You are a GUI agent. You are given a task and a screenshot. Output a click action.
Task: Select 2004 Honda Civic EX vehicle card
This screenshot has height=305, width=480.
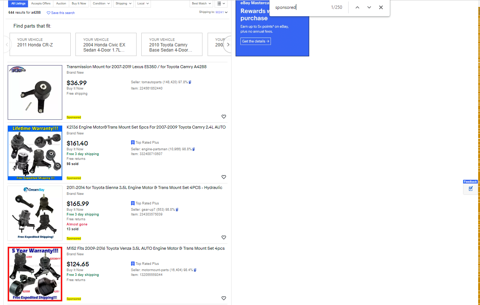106,45
